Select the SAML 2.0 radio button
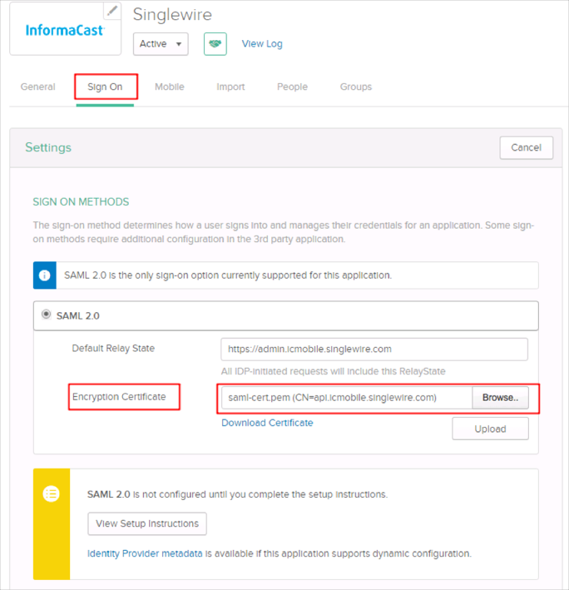 [x=46, y=315]
